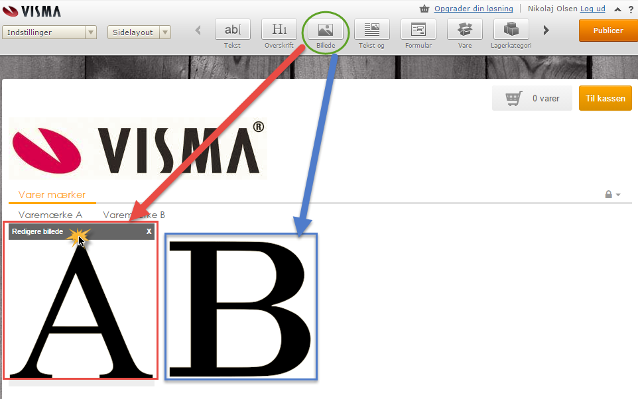Click the Log ud link

[592, 9]
